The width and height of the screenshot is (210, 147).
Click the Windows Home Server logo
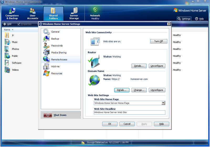click(190, 10)
